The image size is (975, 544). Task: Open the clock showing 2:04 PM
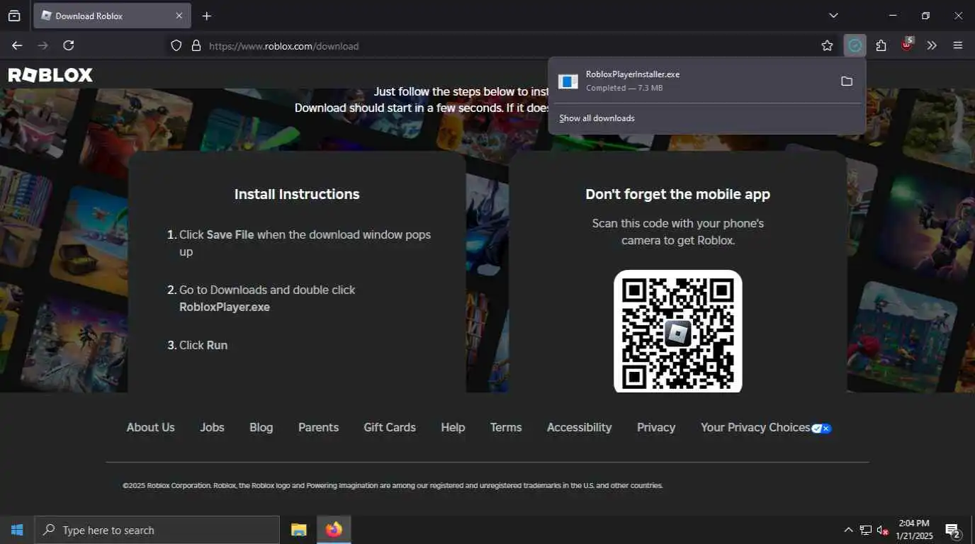click(x=915, y=530)
